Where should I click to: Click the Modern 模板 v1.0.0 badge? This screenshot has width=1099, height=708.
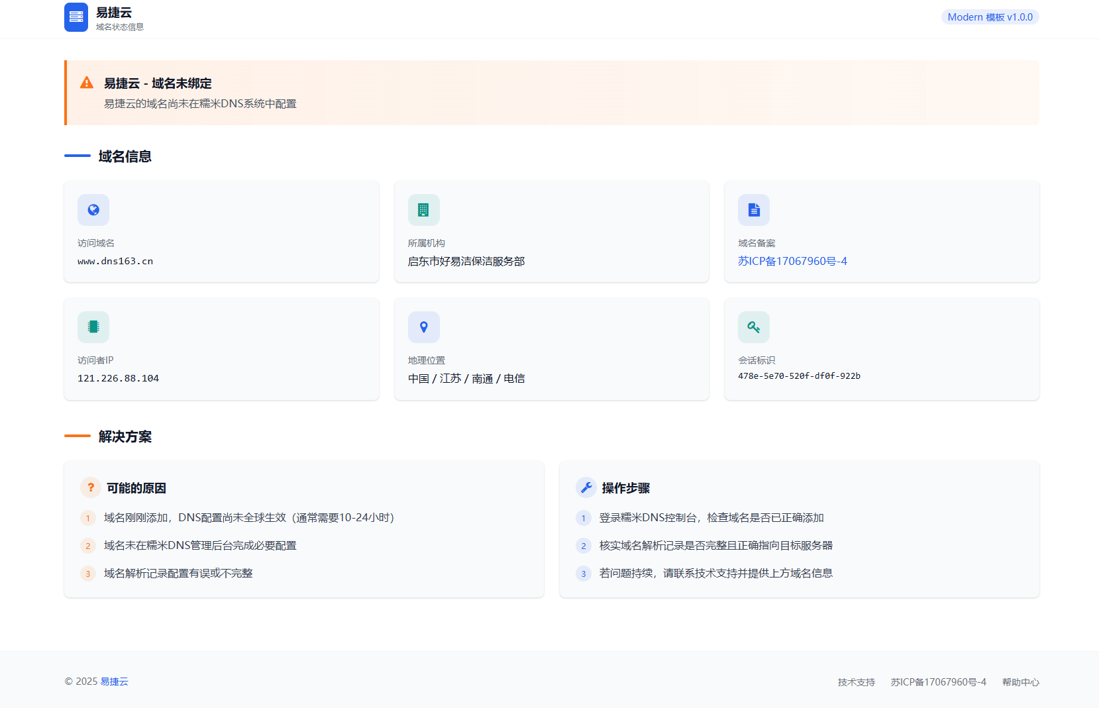[x=990, y=17]
